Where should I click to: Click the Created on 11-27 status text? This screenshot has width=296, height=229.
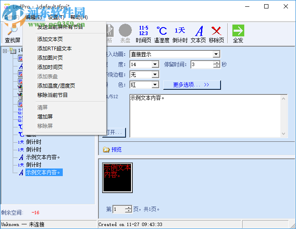(x=130, y=224)
